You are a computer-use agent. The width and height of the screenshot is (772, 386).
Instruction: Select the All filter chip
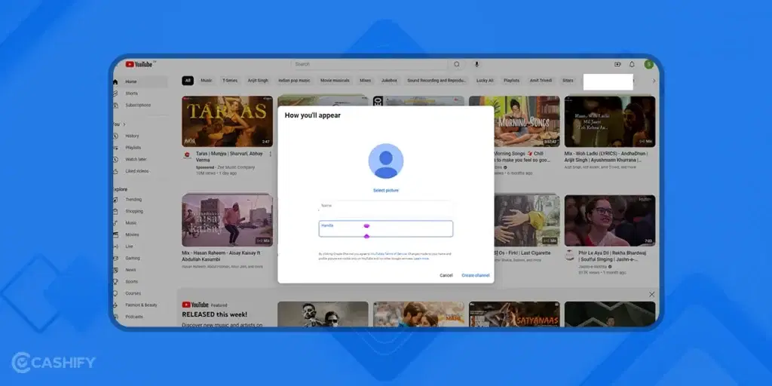188,81
